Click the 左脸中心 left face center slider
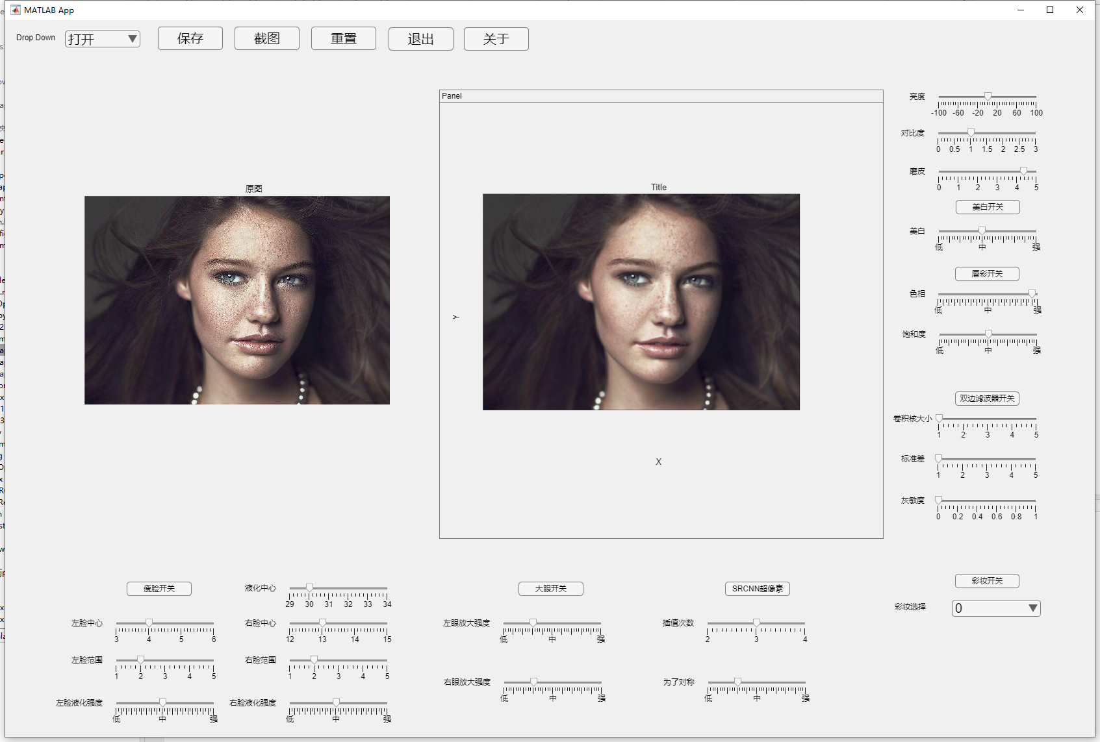Image resolution: width=1100 pixels, height=742 pixels. click(165, 623)
